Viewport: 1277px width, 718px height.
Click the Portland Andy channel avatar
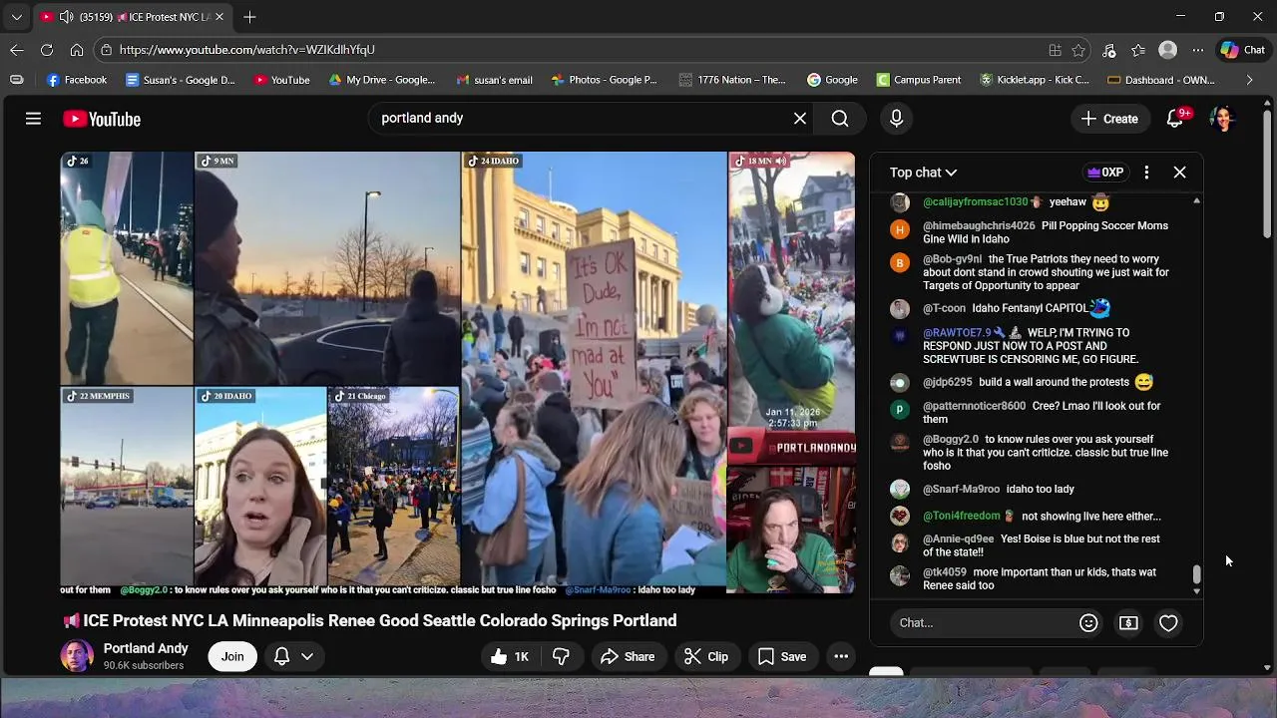pyautogui.click(x=77, y=656)
